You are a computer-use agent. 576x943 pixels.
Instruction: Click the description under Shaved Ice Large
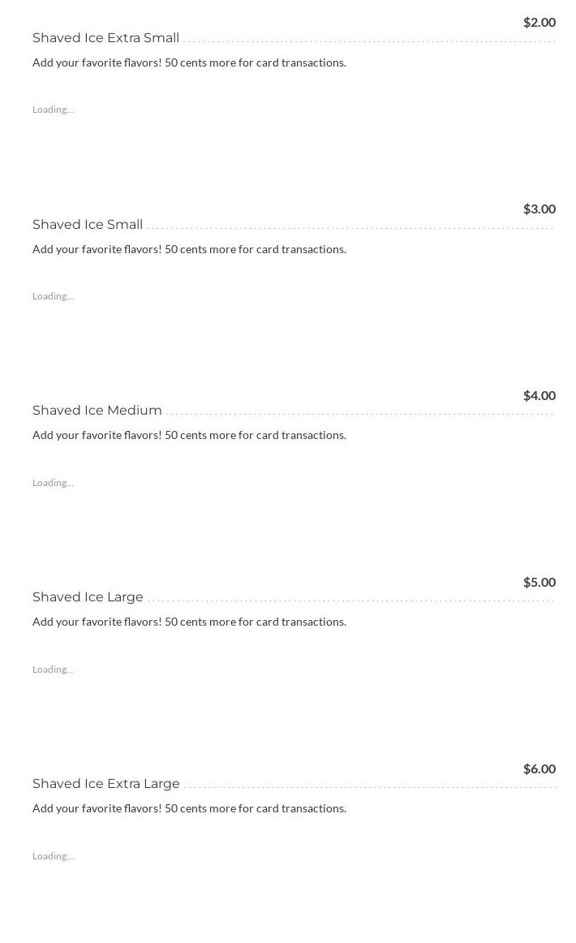[189, 622]
